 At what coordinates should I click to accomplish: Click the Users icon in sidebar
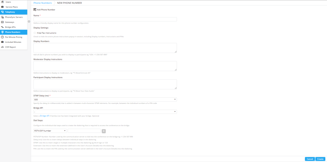tap(3, 2)
